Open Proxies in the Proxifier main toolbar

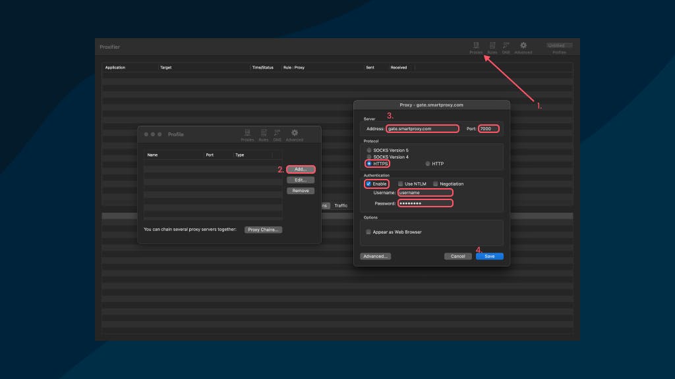tap(476, 47)
